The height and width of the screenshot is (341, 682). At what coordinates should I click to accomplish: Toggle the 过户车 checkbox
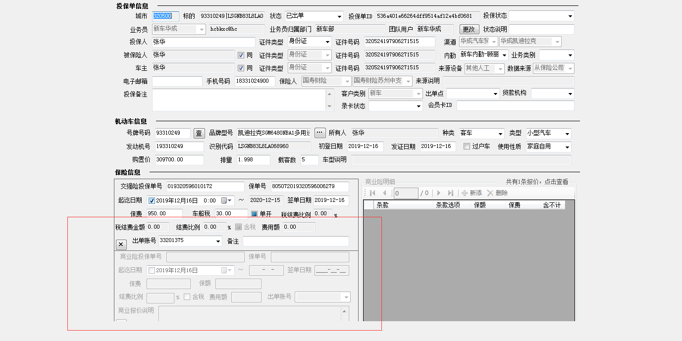coord(467,146)
